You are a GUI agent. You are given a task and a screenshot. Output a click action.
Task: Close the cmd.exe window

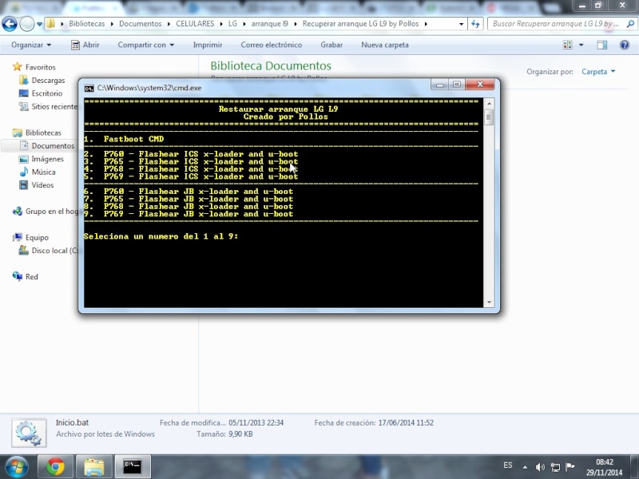[480, 85]
